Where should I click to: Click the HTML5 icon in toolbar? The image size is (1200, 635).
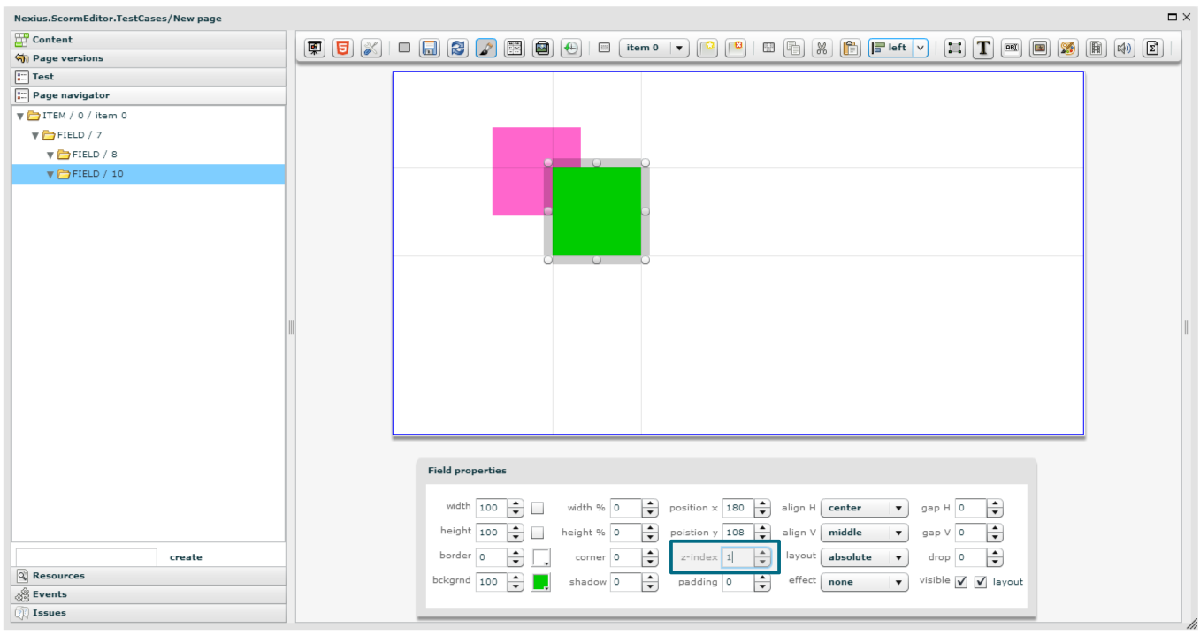[342, 48]
